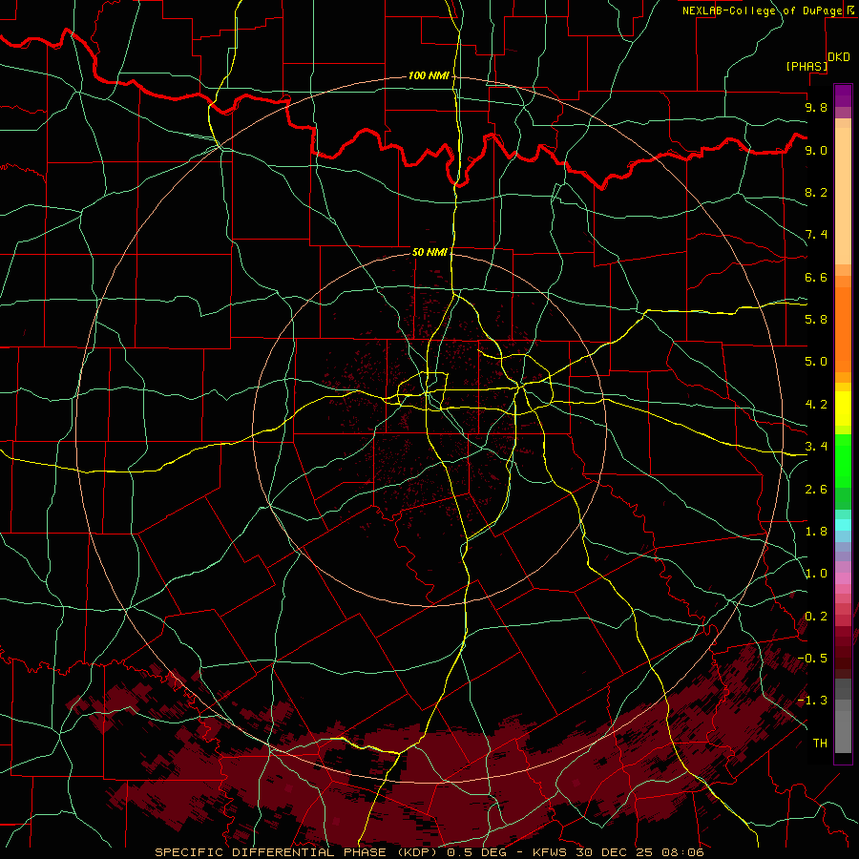Click the 7.4 scale label
This screenshot has height=859, width=859.
point(816,235)
